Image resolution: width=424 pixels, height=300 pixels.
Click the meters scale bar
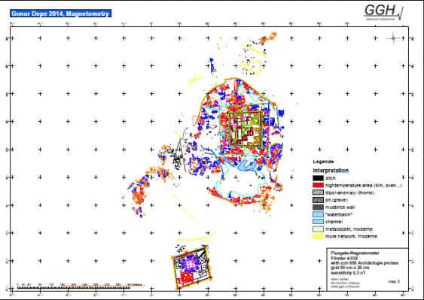pos(74,287)
